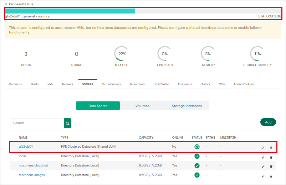Click the Add datastore button
This screenshot has width=286, height=185.
pos(268,122)
